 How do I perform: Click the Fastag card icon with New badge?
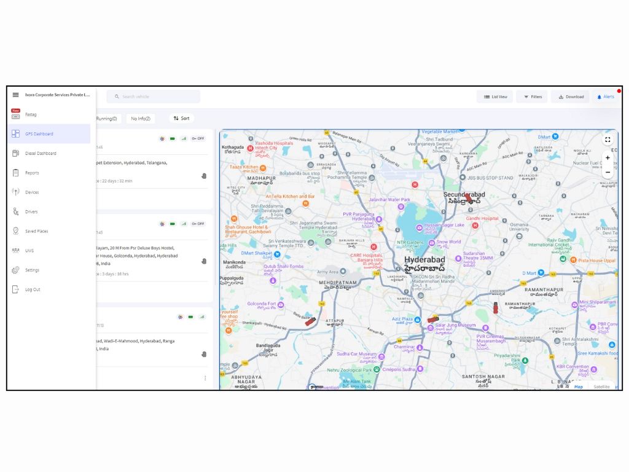click(x=15, y=114)
